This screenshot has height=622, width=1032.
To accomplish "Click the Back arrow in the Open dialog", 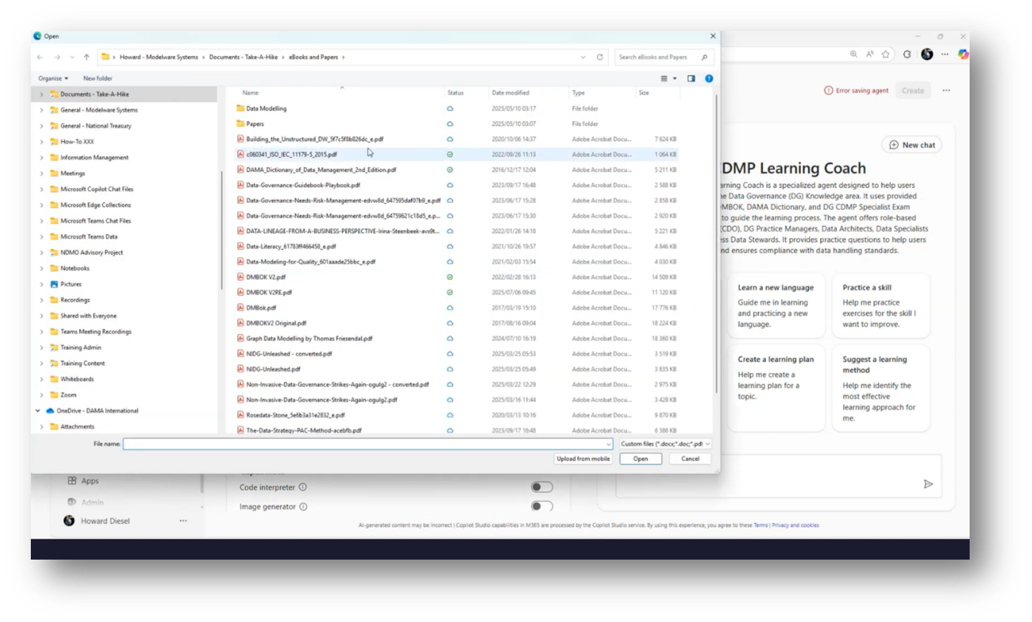I will (x=40, y=57).
